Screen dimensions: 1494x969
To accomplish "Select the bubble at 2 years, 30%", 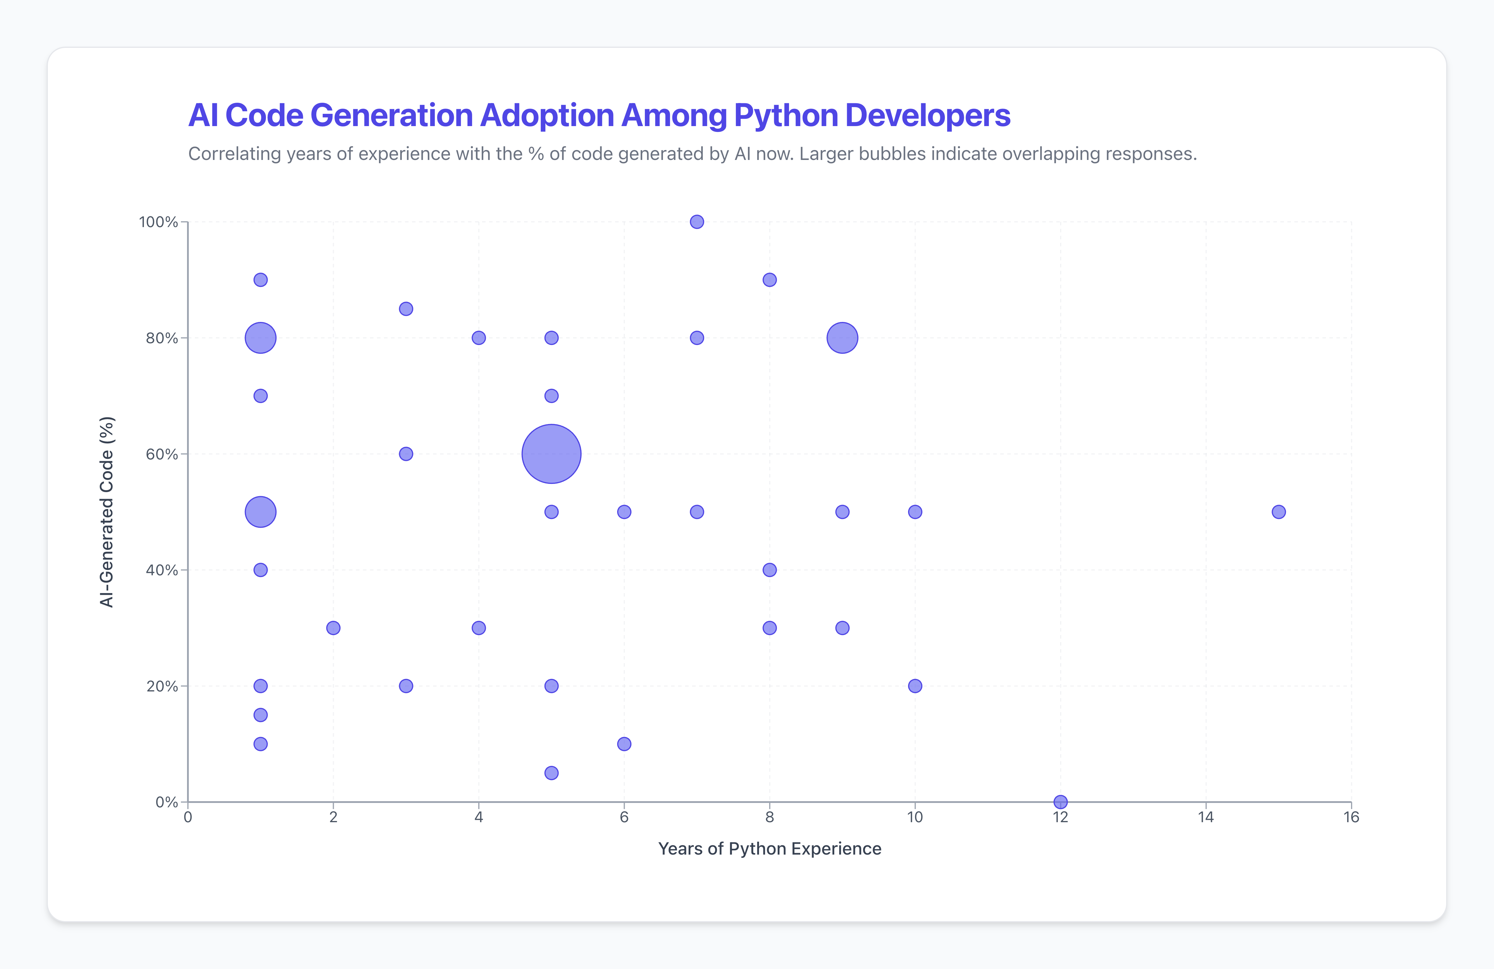I will [333, 628].
